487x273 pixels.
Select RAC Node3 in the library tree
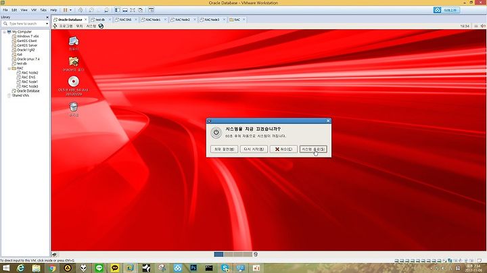click(x=30, y=86)
